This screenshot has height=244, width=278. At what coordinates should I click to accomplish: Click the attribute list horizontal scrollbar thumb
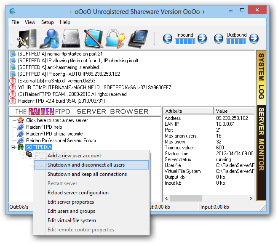(x=186, y=198)
